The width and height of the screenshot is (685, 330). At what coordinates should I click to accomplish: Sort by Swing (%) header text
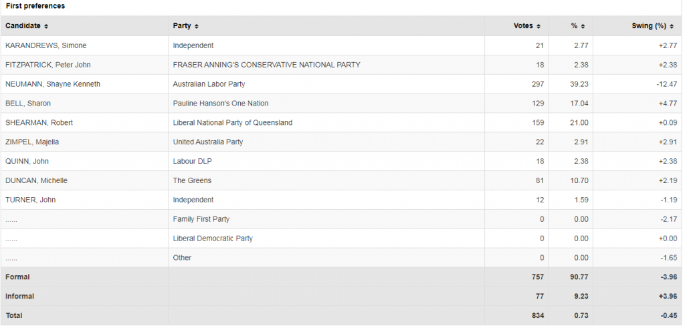649,26
